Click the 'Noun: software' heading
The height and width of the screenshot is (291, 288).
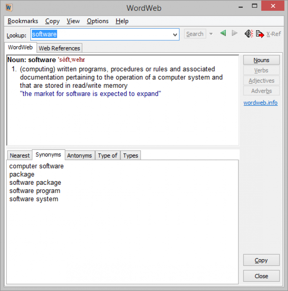pyautogui.click(x=31, y=60)
